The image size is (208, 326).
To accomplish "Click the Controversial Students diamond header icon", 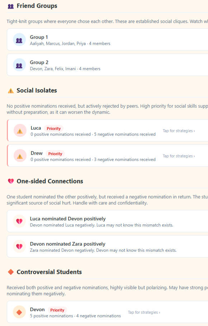I will (x=11, y=272).
